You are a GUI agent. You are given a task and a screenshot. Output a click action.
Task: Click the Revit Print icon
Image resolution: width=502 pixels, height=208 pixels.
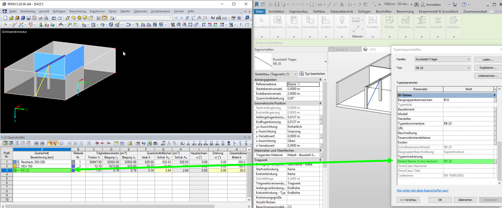tap(312, 4)
